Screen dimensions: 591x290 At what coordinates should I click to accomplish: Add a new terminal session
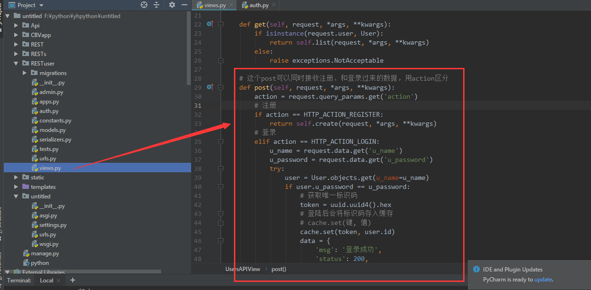[72, 281]
